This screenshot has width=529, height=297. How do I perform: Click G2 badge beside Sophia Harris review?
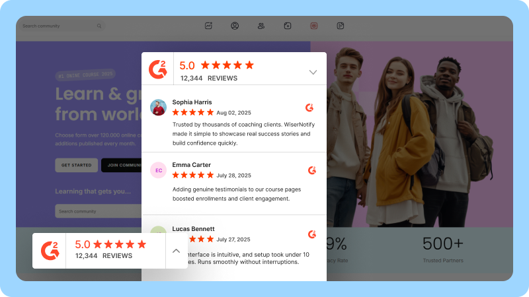click(x=309, y=108)
